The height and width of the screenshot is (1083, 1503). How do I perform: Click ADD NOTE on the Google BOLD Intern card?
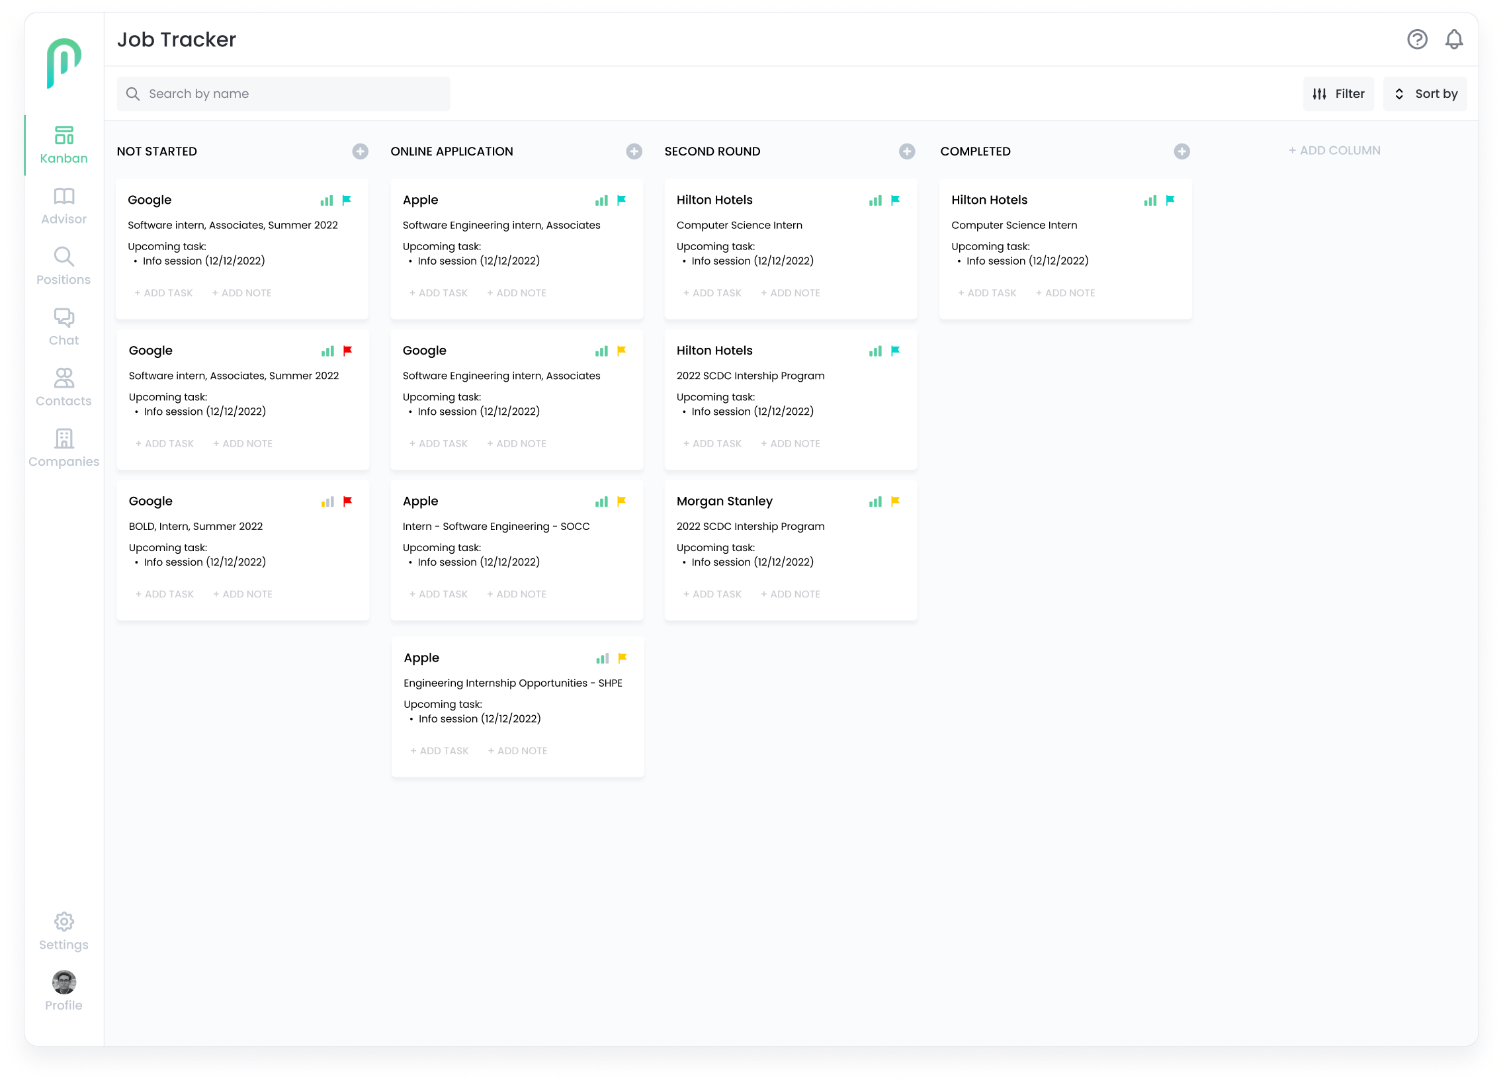pos(243,594)
